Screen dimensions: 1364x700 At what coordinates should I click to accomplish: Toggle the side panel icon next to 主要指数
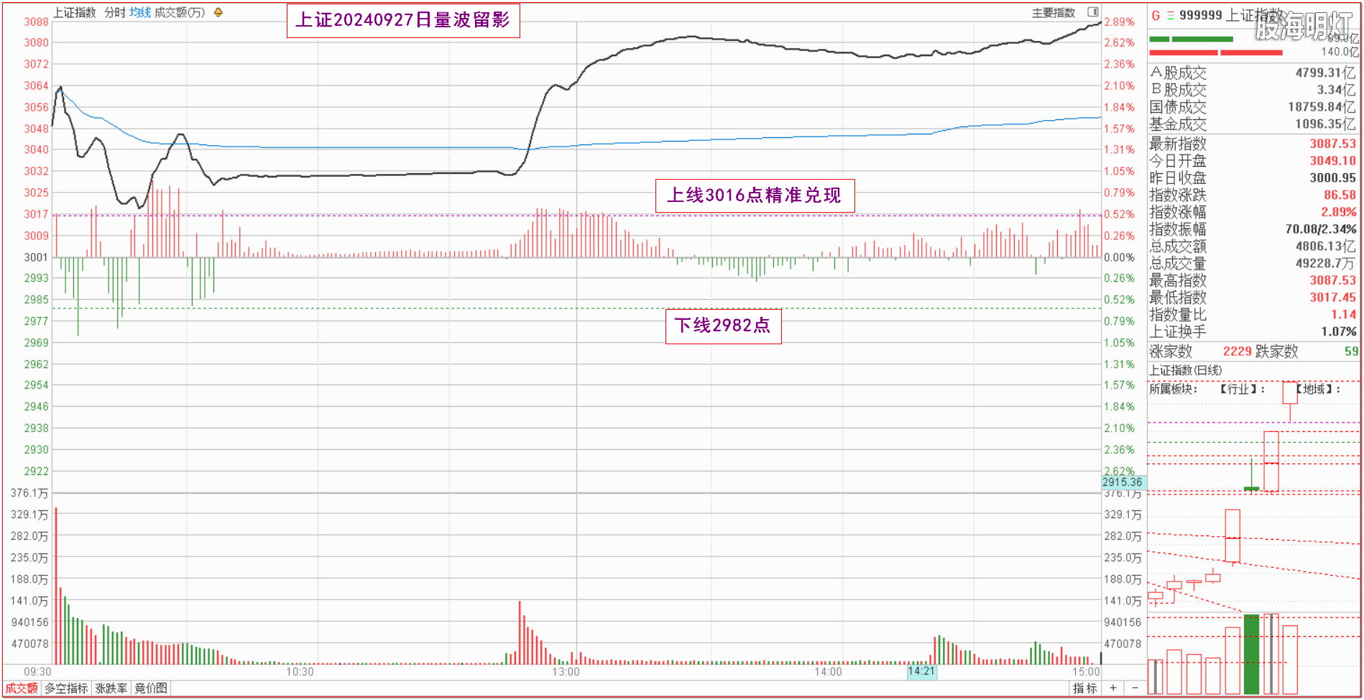[x=1092, y=12]
